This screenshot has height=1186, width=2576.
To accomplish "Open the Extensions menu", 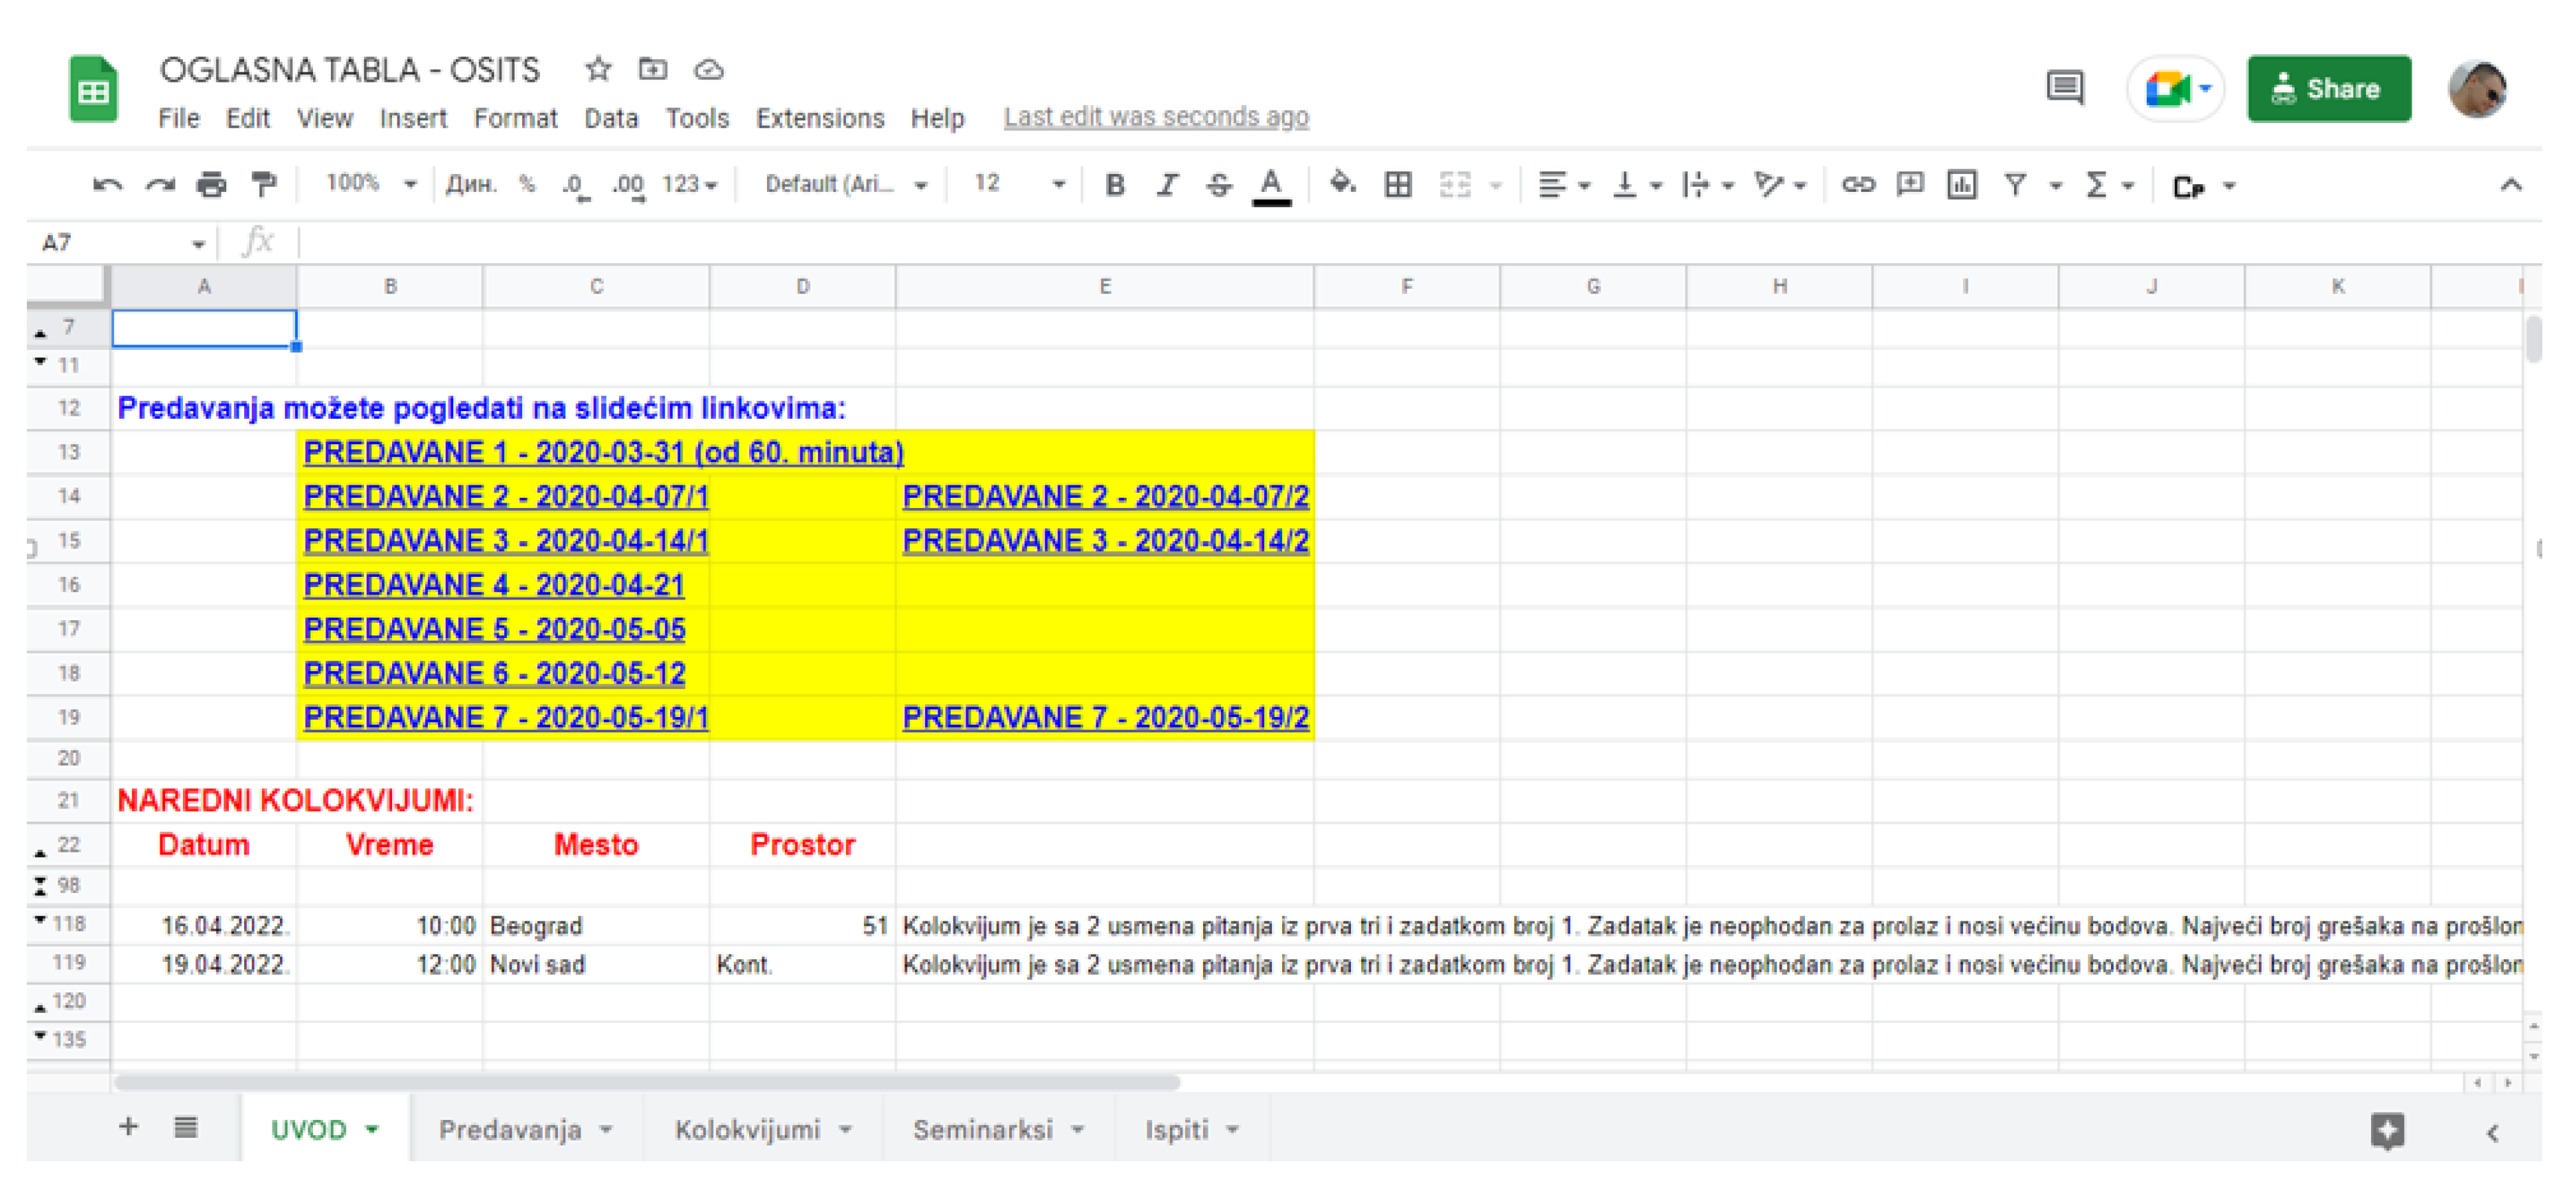I will tap(819, 119).
